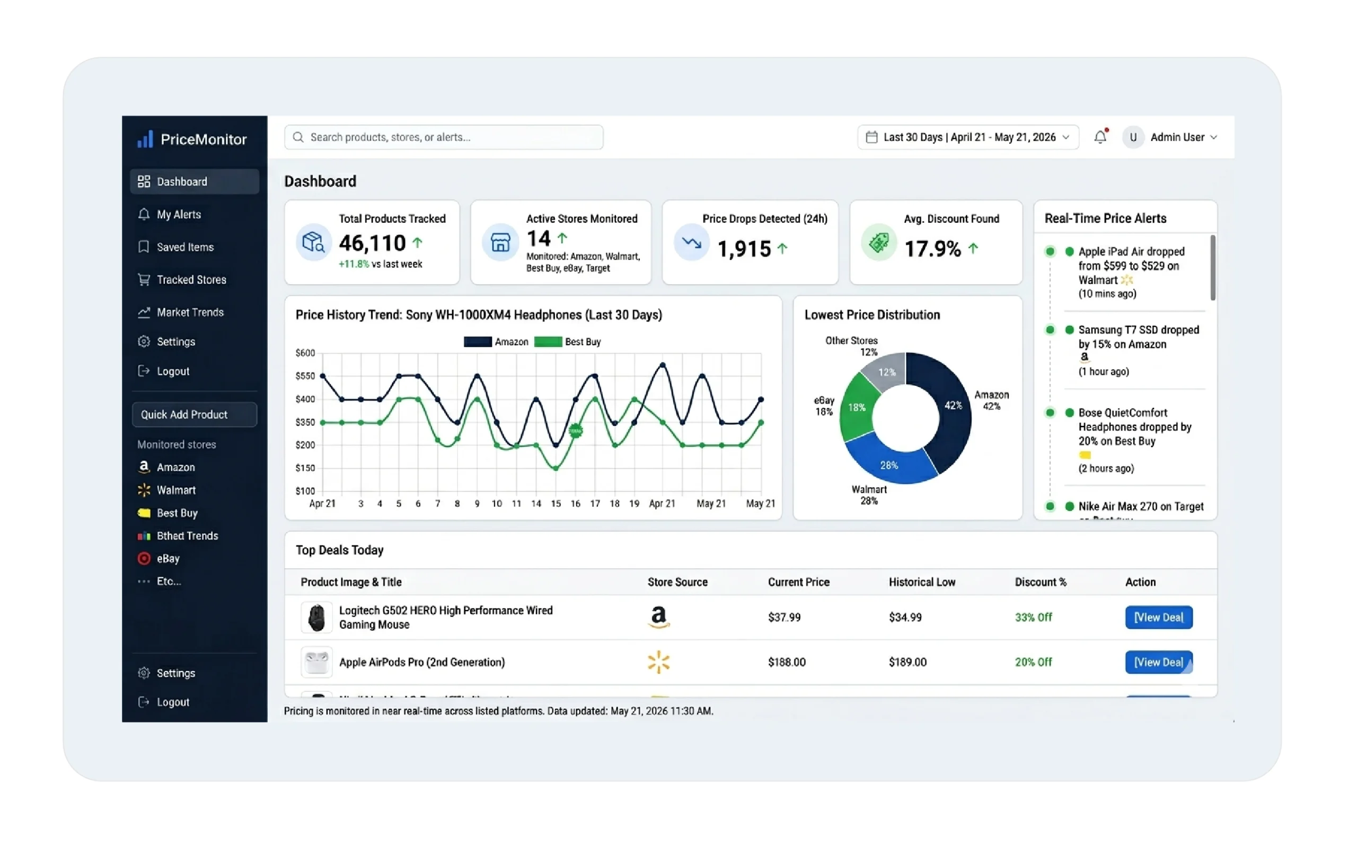Click the Active Stores Monitored storefront icon
This screenshot has height=854, width=1357.
pos(500,242)
